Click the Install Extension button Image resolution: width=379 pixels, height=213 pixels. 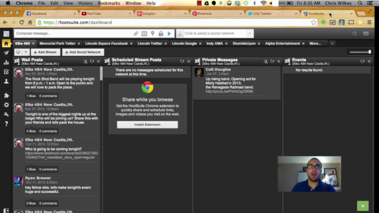[147, 125]
